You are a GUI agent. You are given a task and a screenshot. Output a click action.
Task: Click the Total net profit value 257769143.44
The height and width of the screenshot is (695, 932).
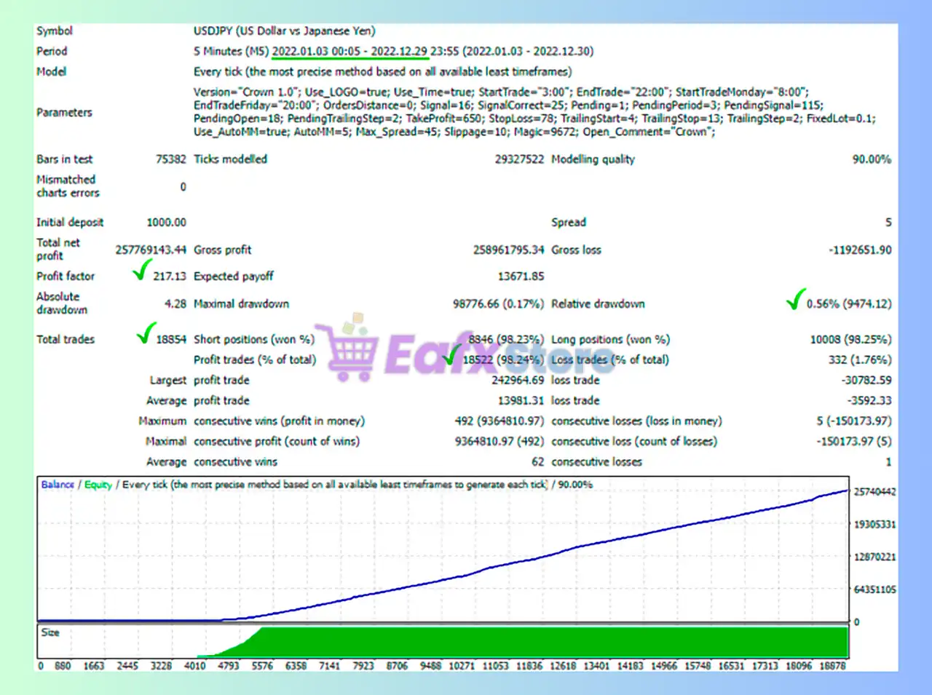(151, 250)
